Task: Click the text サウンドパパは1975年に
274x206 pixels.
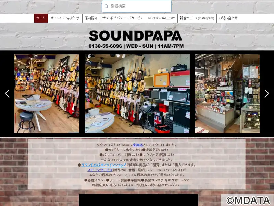Action: (115, 145)
